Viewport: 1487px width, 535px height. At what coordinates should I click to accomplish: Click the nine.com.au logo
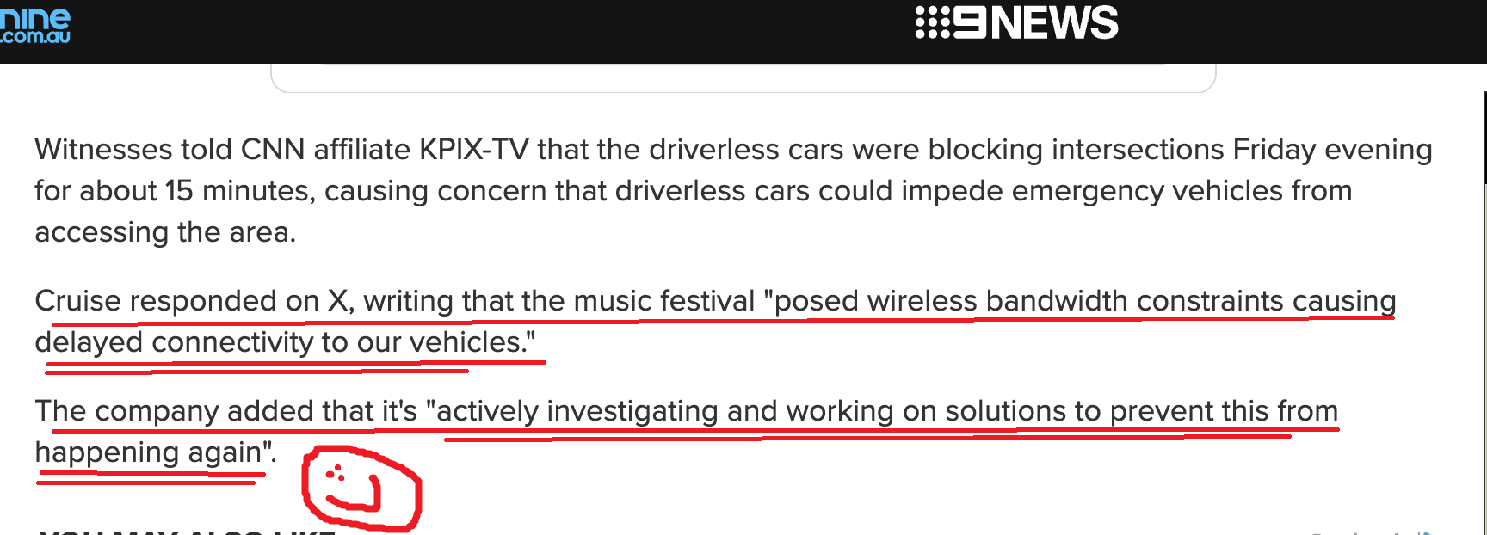click(x=35, y=26)
